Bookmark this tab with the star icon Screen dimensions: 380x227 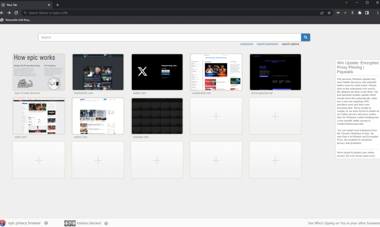click(329, 13)
